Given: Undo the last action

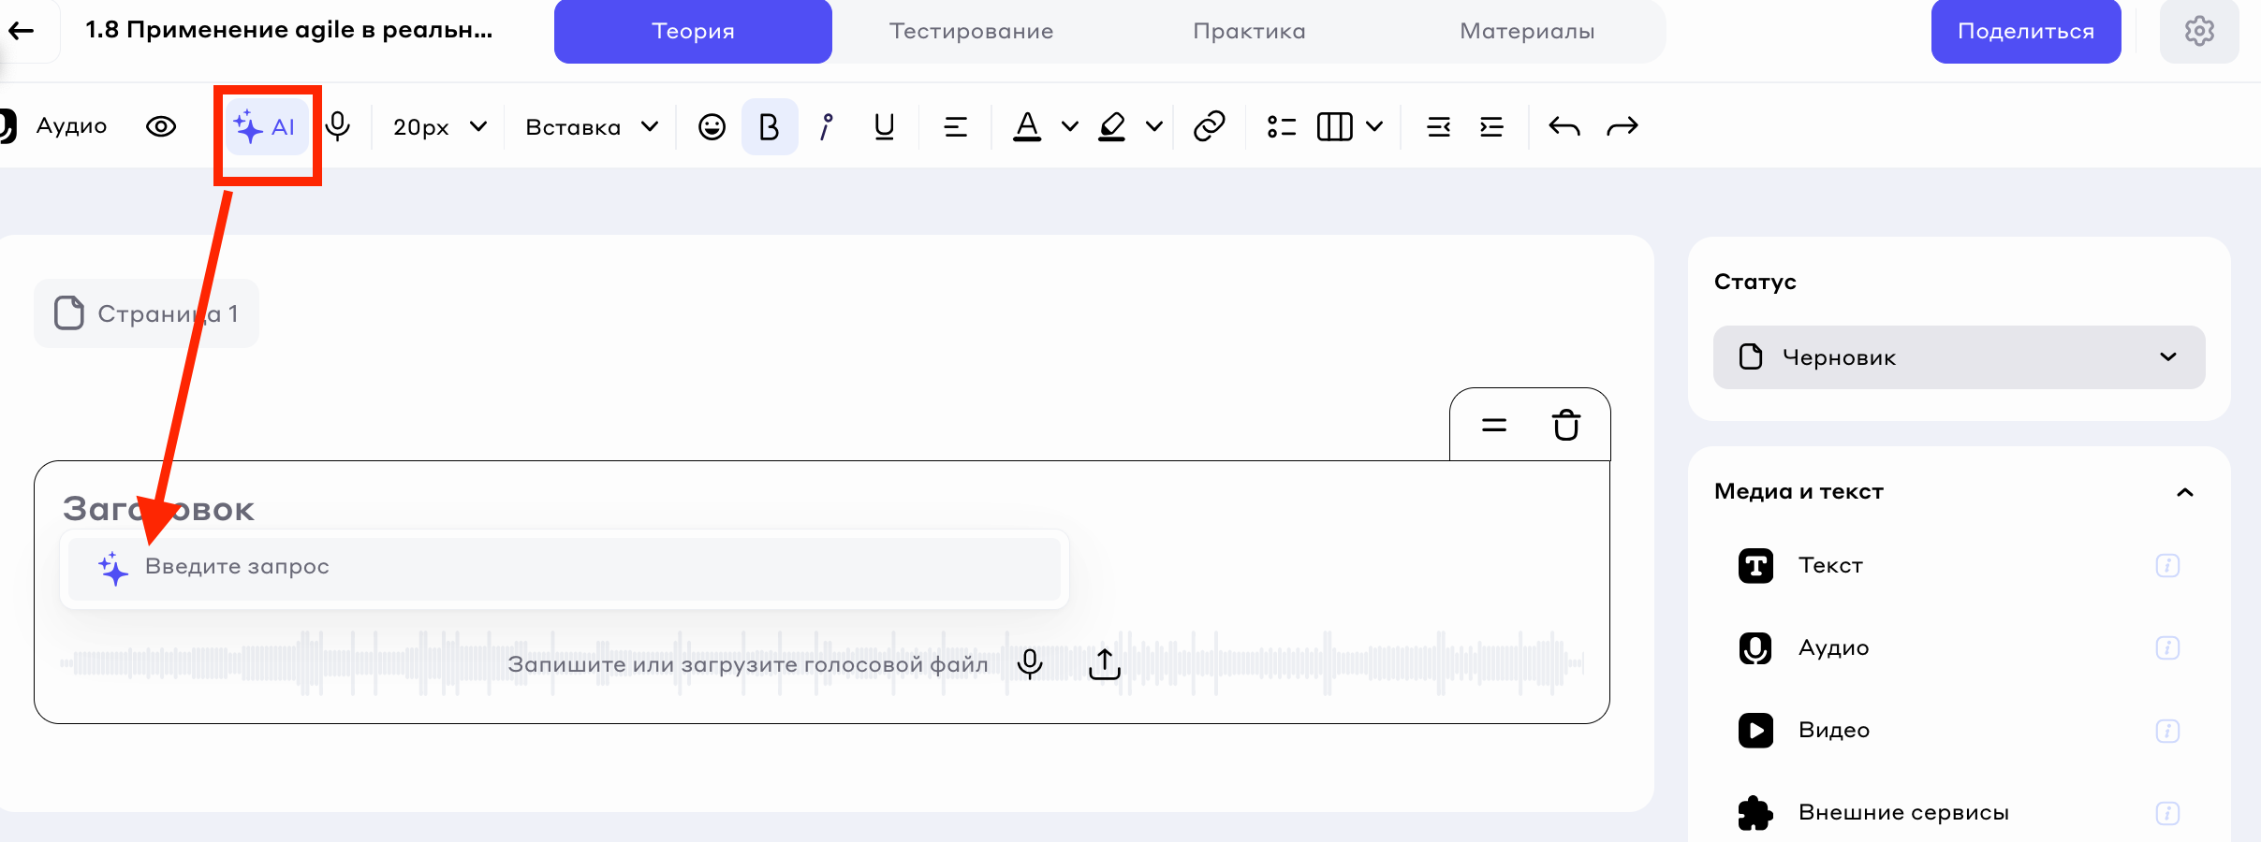Looking at the screenshot, I should tap(1564, 126).
